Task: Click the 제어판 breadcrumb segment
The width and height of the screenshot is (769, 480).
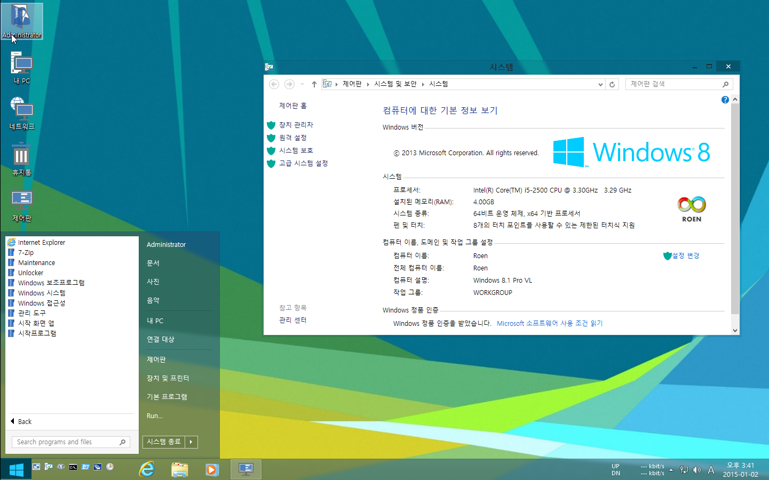Action: point(352,84)
